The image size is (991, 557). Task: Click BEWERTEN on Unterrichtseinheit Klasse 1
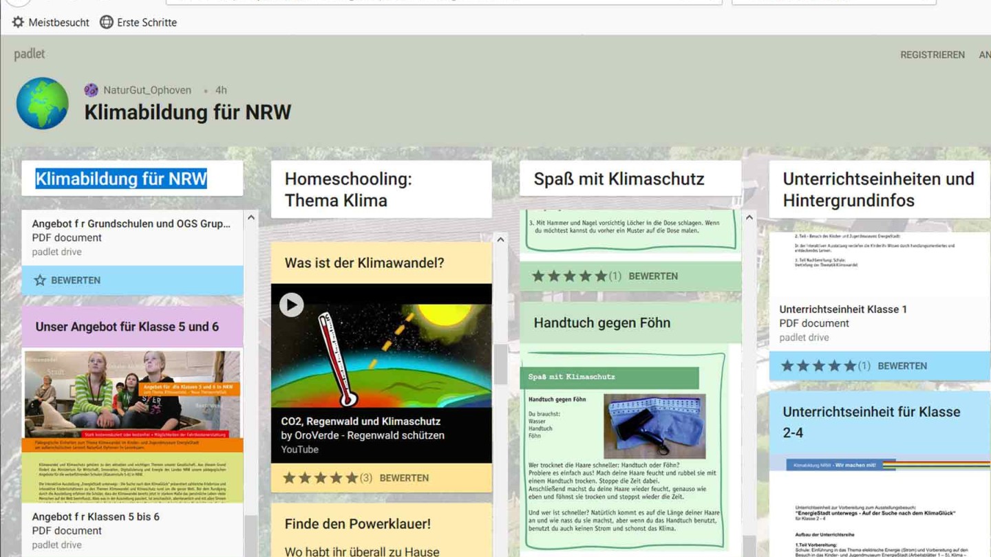[x=902, y=367]
